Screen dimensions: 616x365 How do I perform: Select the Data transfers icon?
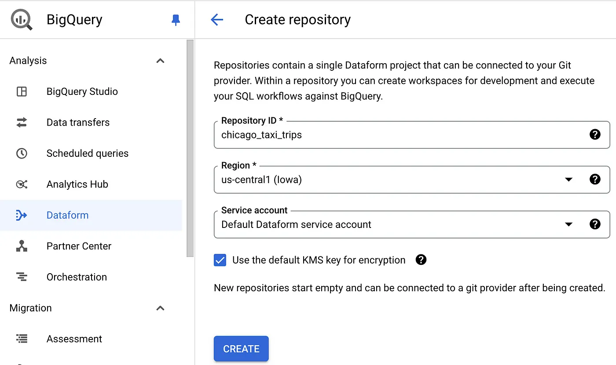click(21, 122)
